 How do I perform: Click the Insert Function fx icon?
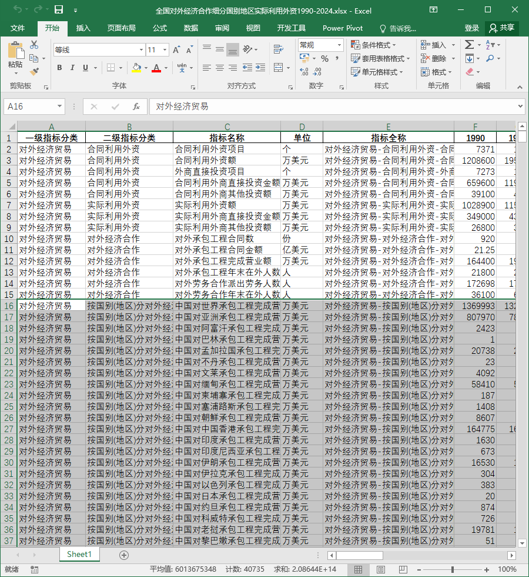pyautogui.click(x=136, y=107)
